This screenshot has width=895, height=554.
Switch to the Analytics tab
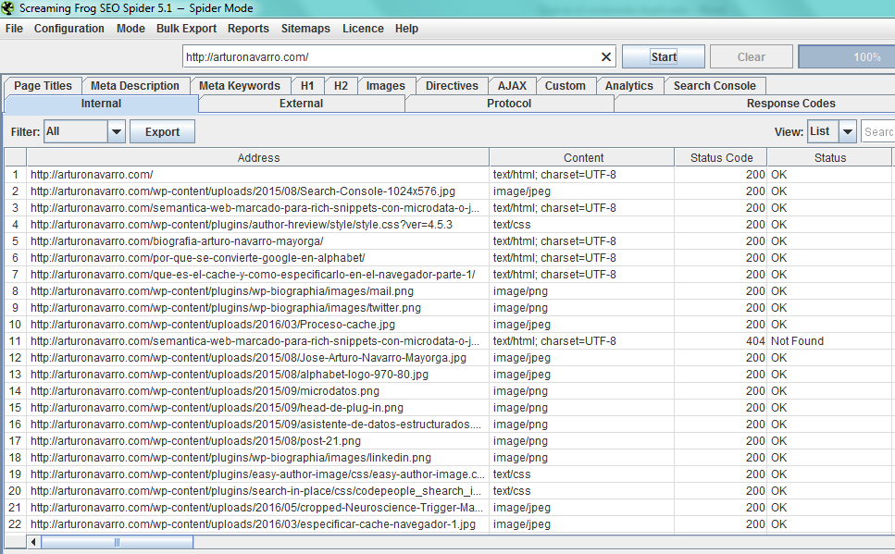[629, 86]
